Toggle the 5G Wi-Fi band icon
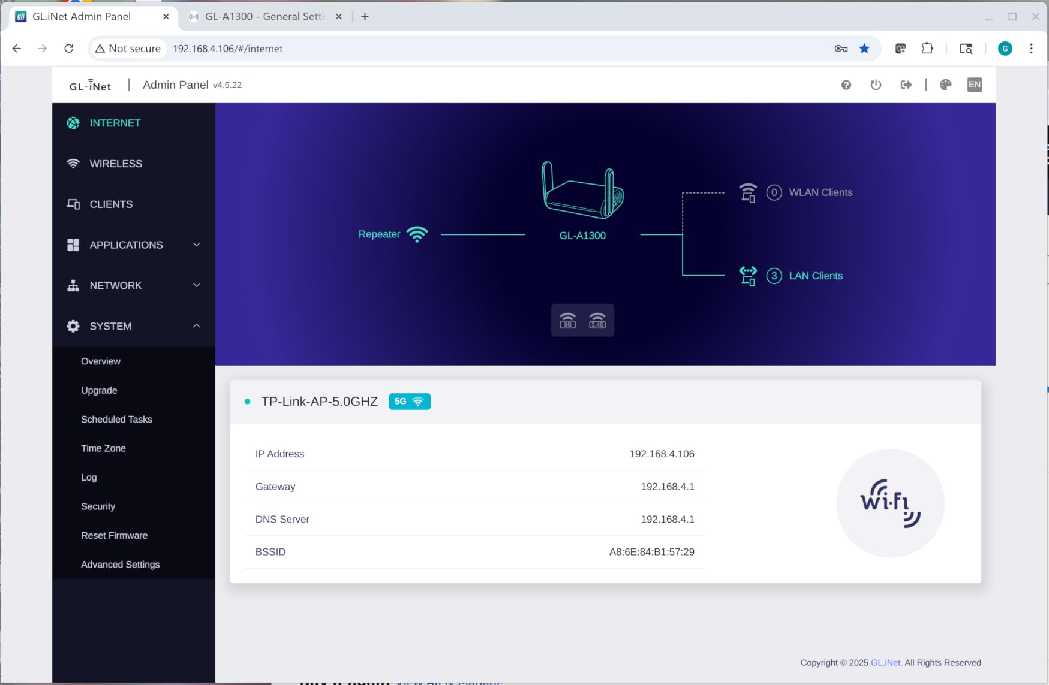Screen dimensions: 1049x685 [x=567, y=320]
